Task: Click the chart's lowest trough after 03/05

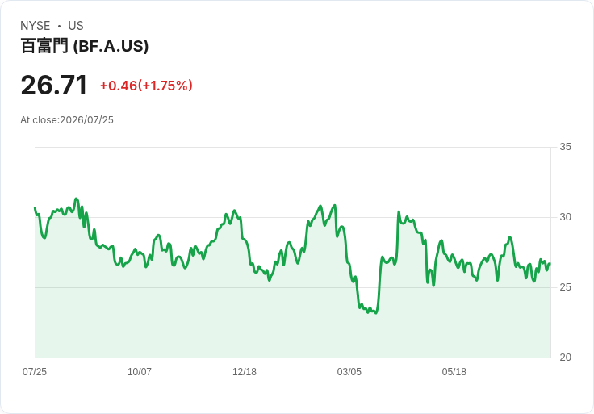Action: point(375,313)
